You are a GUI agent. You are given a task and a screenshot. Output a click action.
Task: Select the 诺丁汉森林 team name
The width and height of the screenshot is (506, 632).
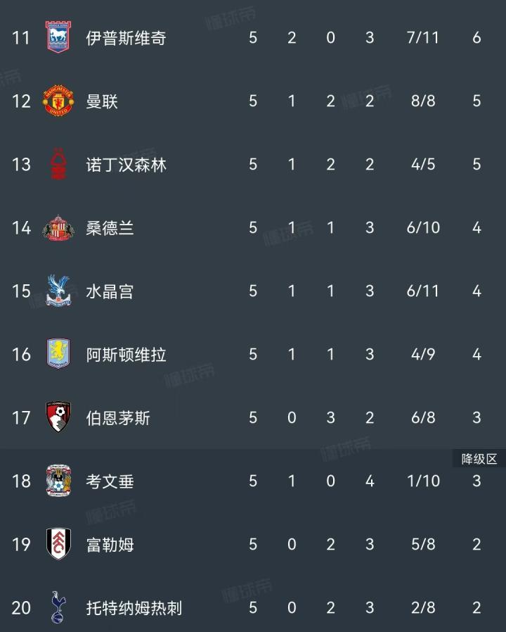pos(126,165)
